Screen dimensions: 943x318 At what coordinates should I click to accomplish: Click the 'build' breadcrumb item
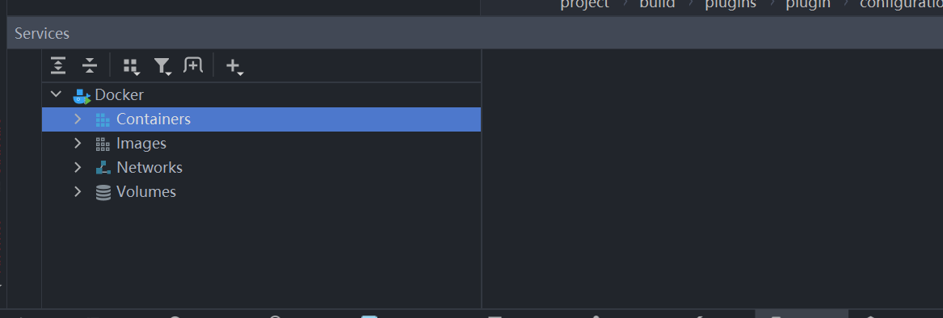(657, 4)
